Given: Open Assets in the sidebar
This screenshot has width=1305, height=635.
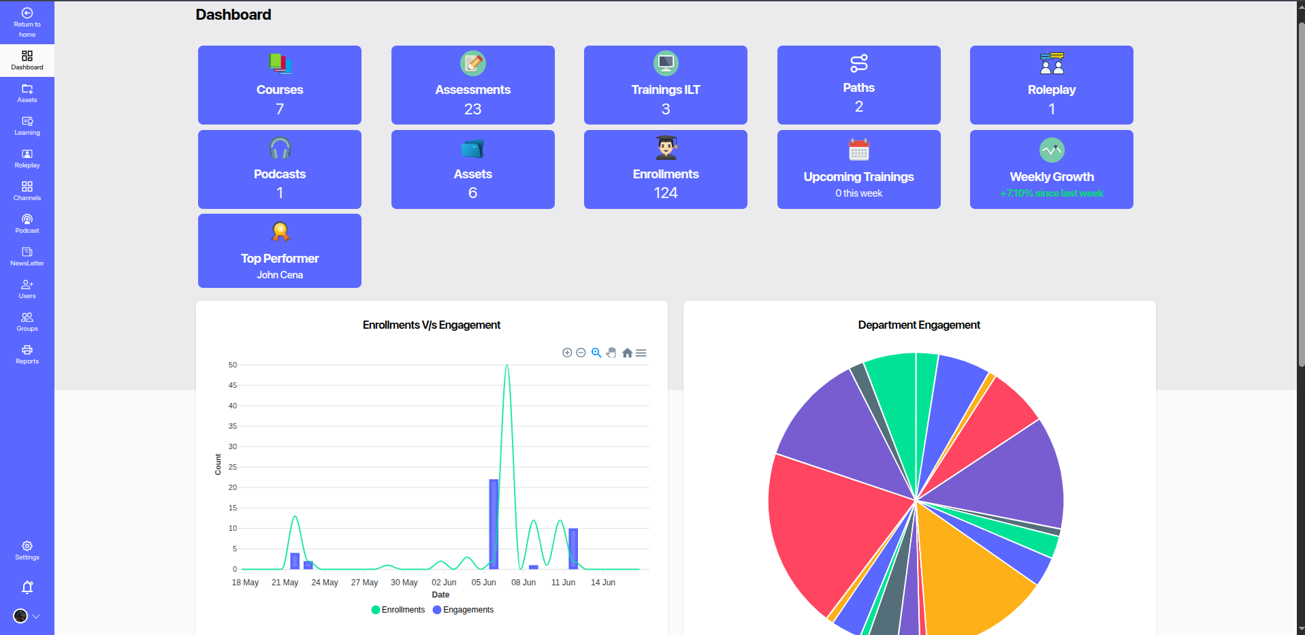Looking at the screenshot, I should (27, 93).
